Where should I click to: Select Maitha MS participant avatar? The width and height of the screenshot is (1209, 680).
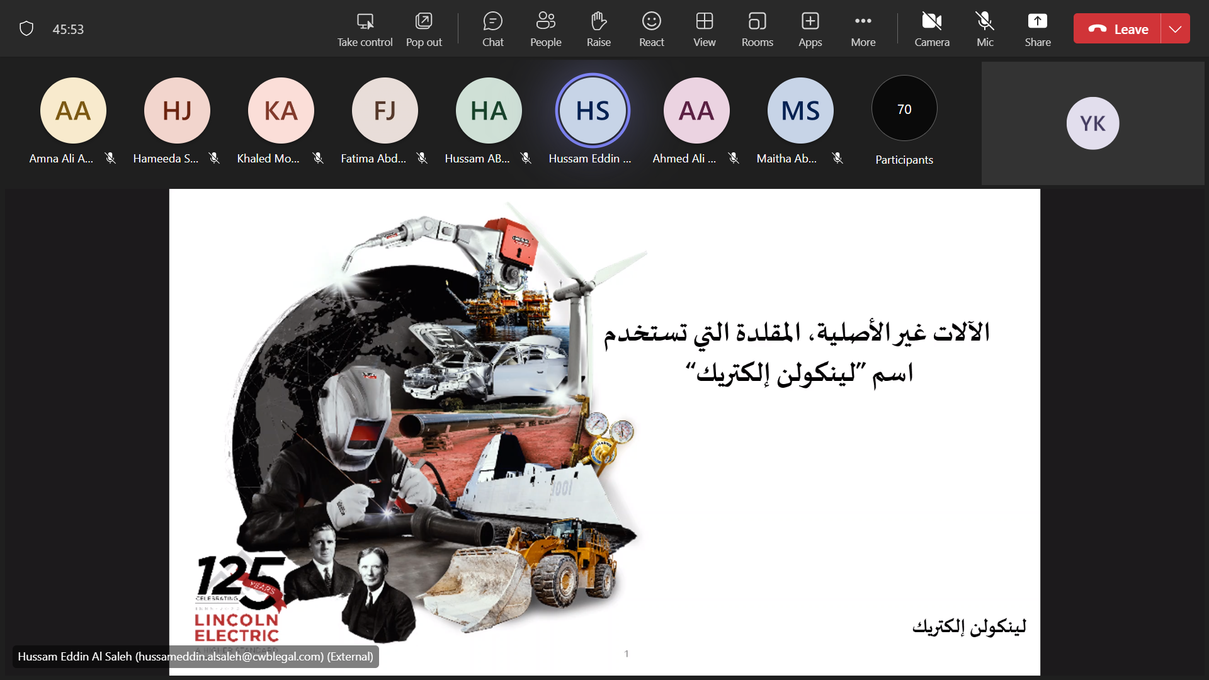pyautogui.click(x=800, y=111)
